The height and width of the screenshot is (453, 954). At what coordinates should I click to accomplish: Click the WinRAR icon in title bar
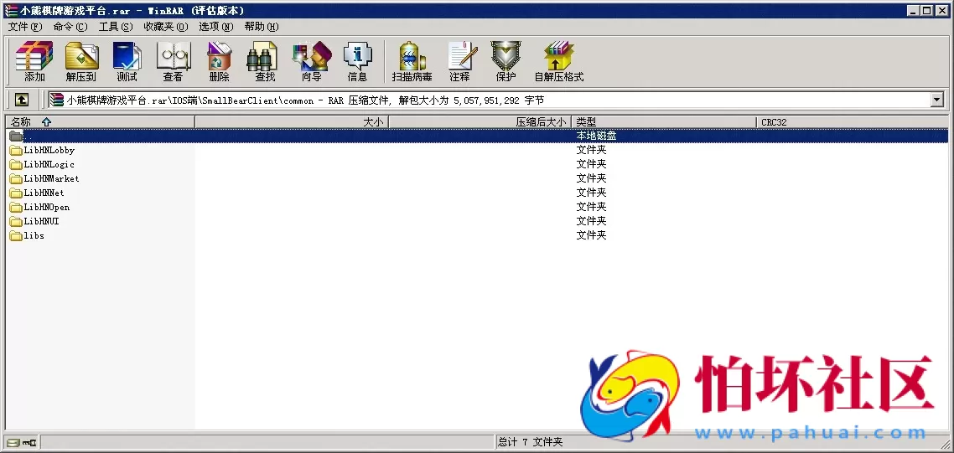11,10
